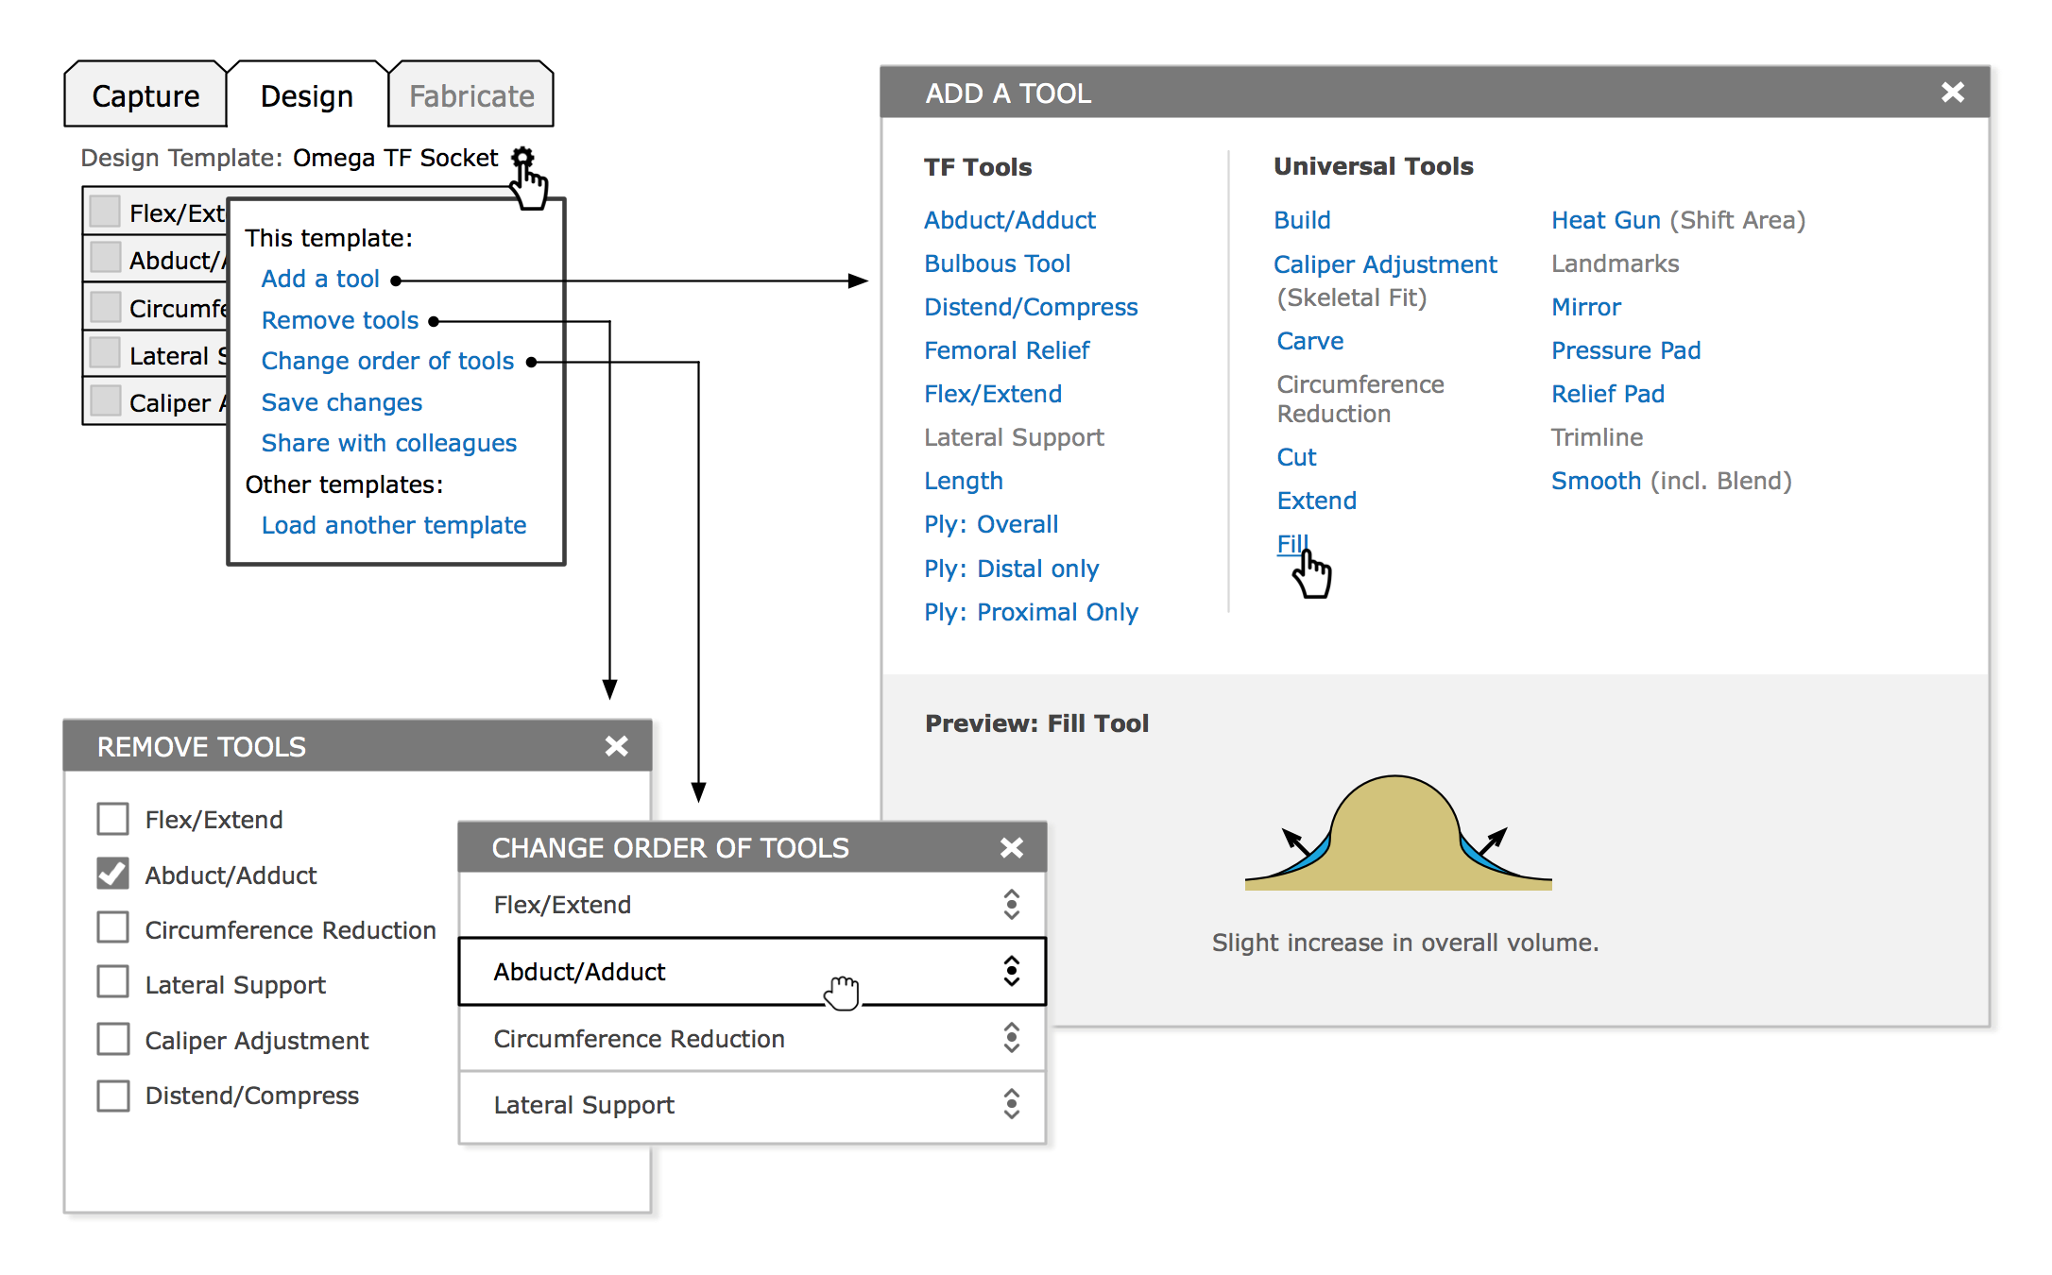
Task: Click reorder handle for Flex/Extend row
Action: click(1011, 905)
